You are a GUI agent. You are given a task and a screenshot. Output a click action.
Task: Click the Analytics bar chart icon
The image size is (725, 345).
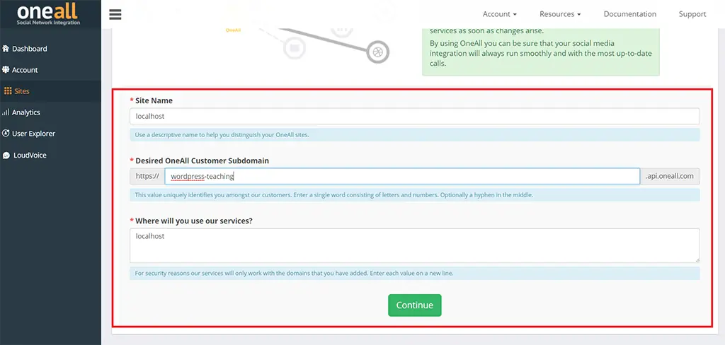[6, 112]
